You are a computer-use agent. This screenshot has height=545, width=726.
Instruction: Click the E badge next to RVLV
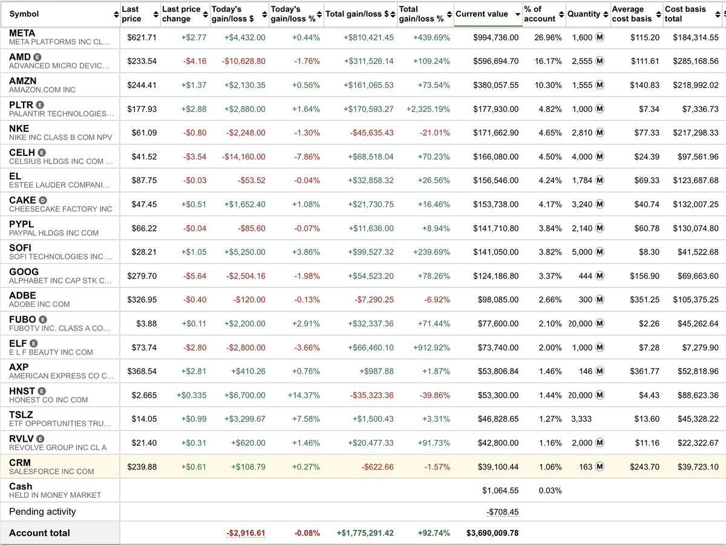click(x=41, y=439)
